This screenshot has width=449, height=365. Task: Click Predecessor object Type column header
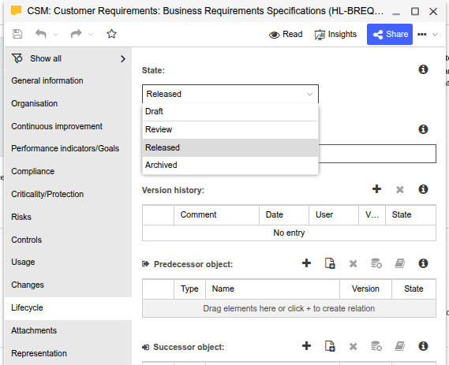189,289
